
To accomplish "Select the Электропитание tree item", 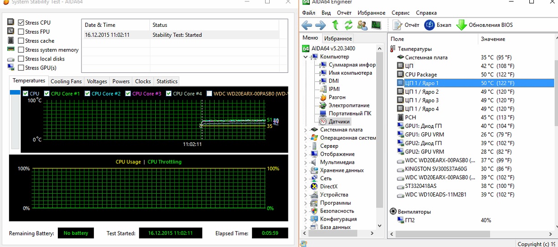I will [344, 106].
